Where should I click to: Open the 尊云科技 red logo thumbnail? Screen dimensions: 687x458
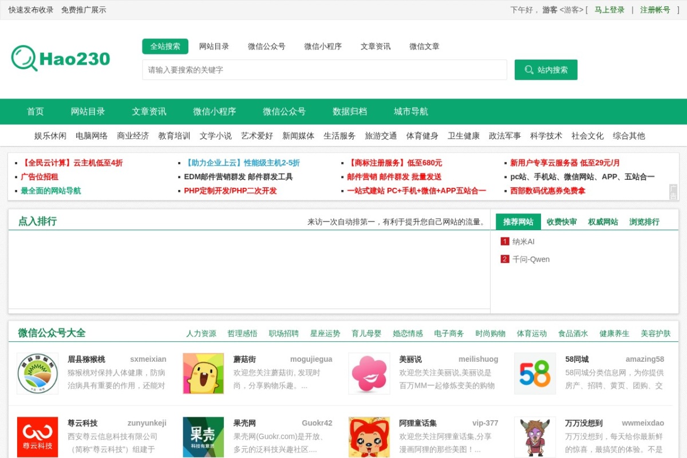[x=38, y=437]
